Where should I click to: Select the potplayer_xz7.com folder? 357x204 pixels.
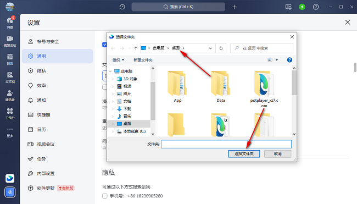coord(264,89)
